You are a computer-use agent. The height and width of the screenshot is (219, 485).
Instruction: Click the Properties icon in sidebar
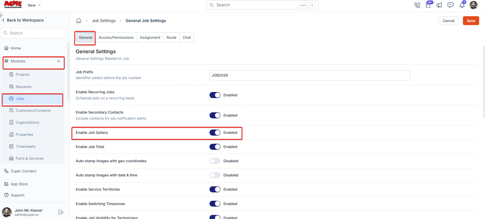tap(11, 134)
